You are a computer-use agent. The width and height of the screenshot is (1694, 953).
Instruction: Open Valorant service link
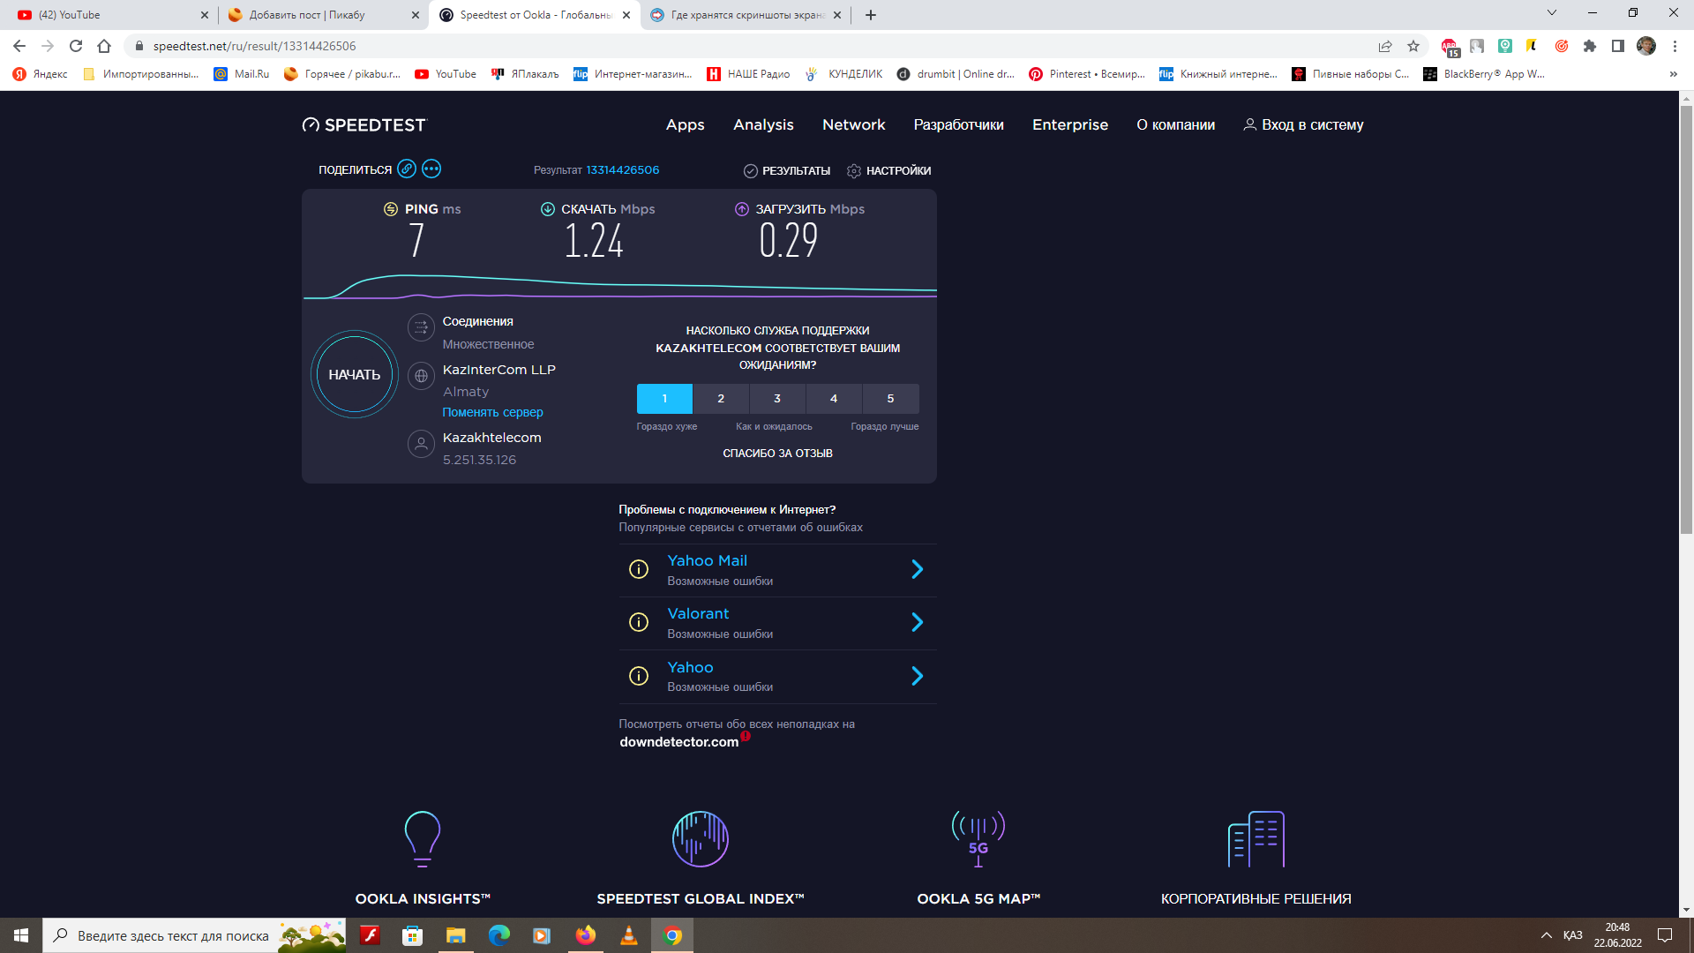[x=698, y=613]
